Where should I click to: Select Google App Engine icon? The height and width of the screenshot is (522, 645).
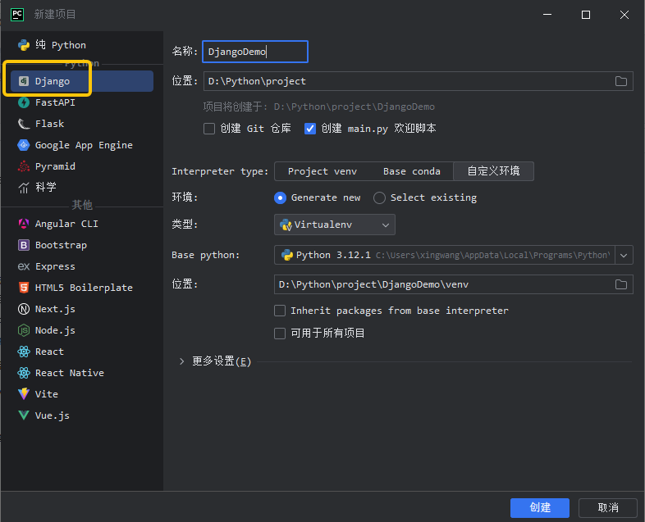[x=24, y=145]
